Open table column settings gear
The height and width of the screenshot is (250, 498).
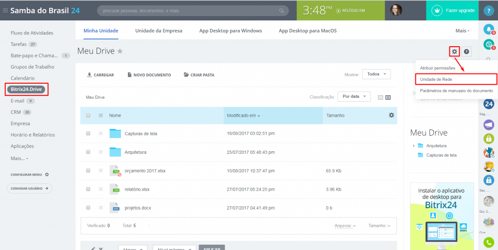[391, 115]
